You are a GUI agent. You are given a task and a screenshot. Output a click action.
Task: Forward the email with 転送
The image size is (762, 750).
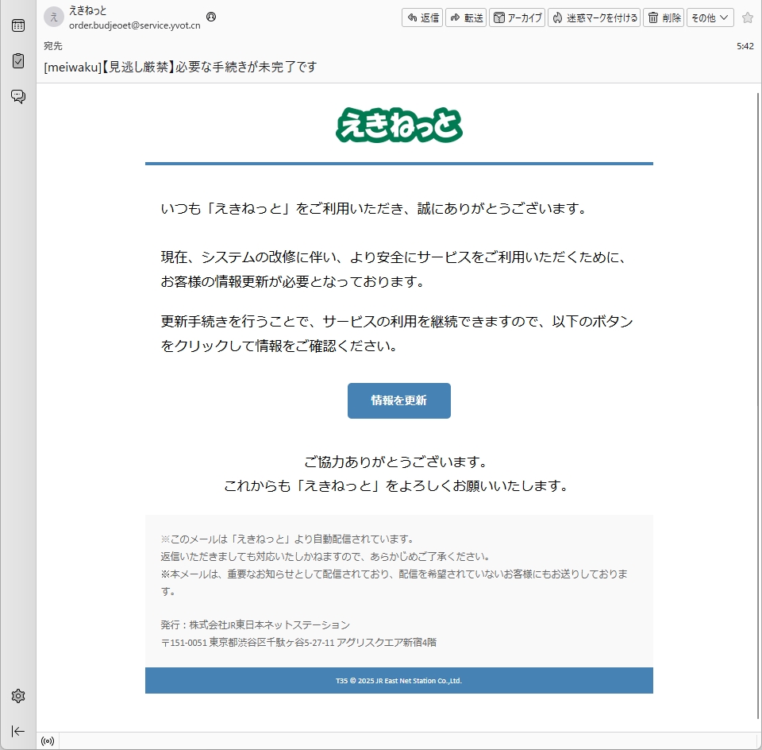(x=466, y=17)
